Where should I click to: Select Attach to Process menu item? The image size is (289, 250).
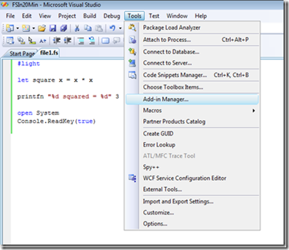click(192, 40)
